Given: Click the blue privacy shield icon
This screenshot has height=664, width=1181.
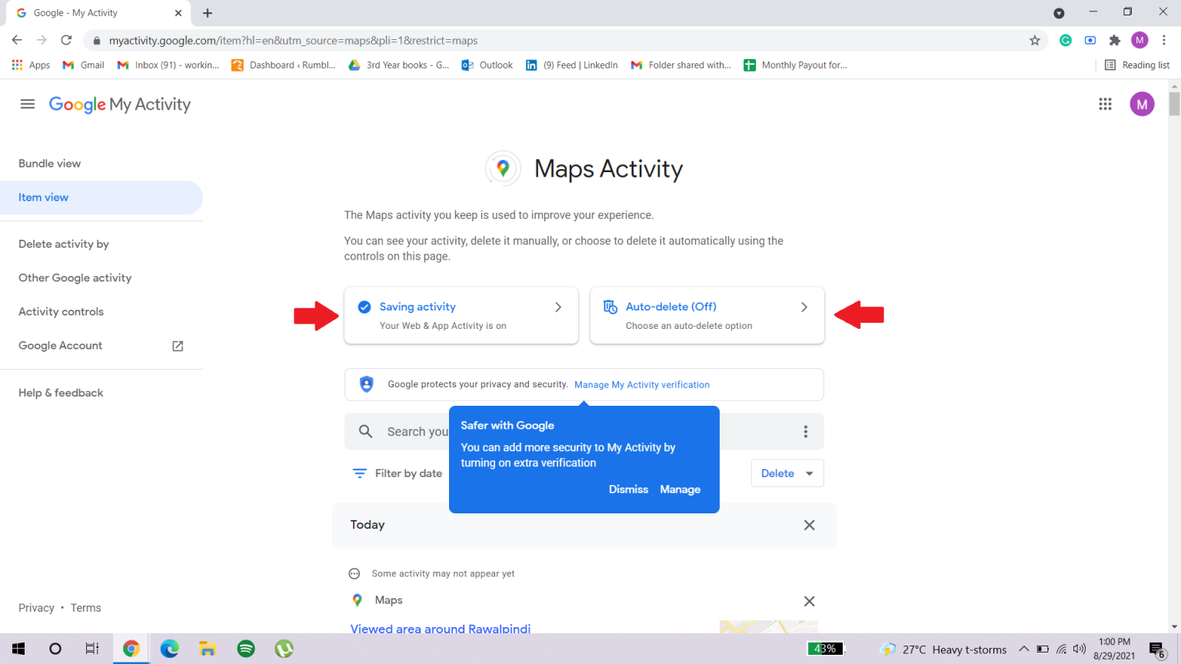Looking at the screenshot, I should [367, 384].
